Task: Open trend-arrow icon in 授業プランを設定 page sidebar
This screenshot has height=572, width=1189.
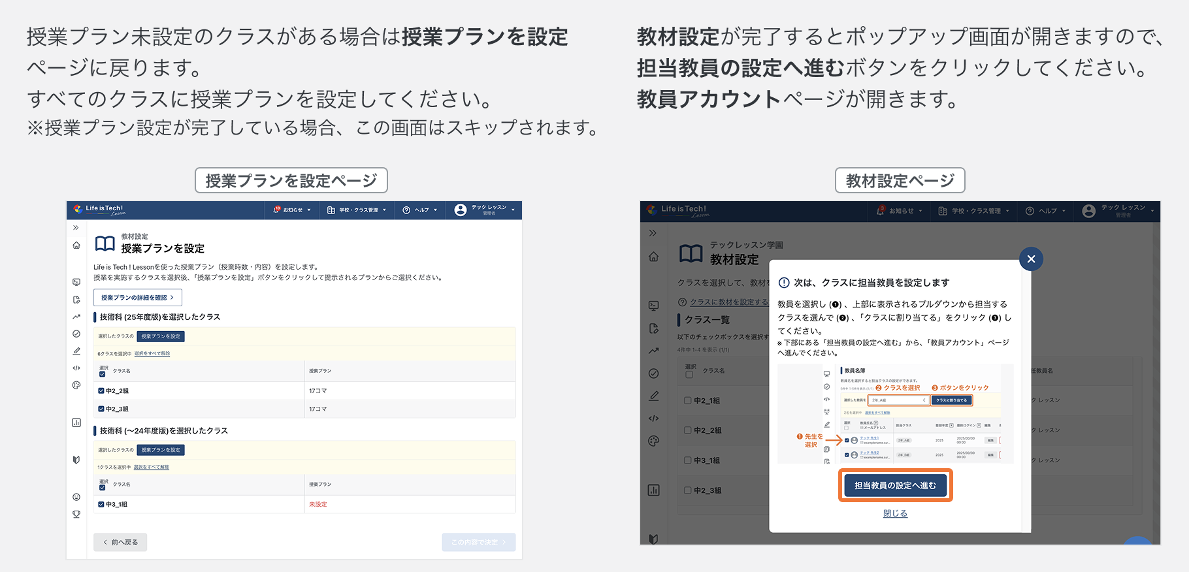Action: 76,317
